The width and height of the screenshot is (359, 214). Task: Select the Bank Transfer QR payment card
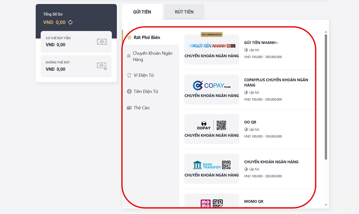click(x=211, y=169)
